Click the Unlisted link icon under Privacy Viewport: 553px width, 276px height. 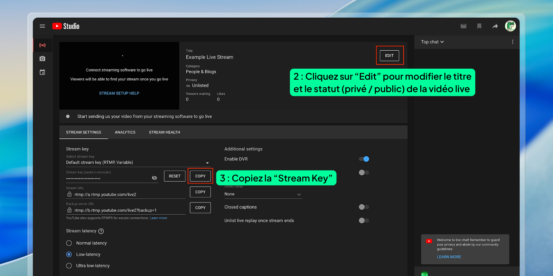pyautogui.click(x=188, y=86)
